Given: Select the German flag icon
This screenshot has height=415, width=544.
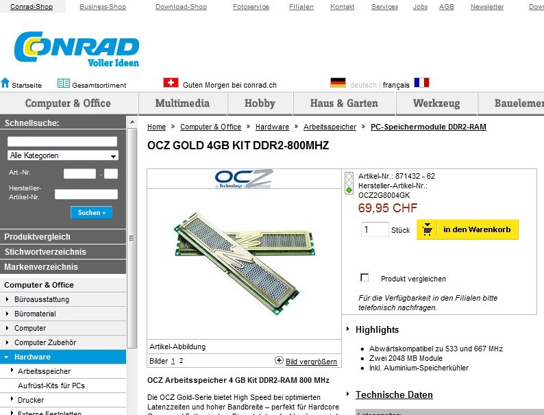Looking at the screenshot, I should coord(338,83).
